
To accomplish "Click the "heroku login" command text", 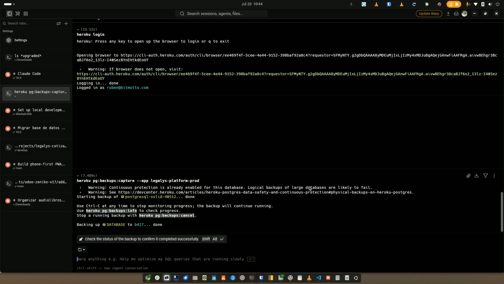I will pos(91,34).
